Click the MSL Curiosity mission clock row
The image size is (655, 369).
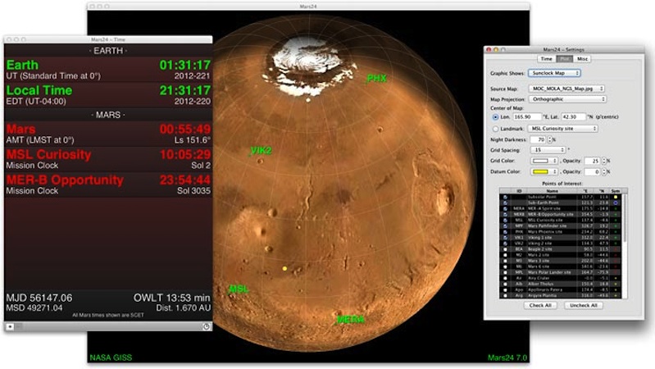click(x=108, y=159)
